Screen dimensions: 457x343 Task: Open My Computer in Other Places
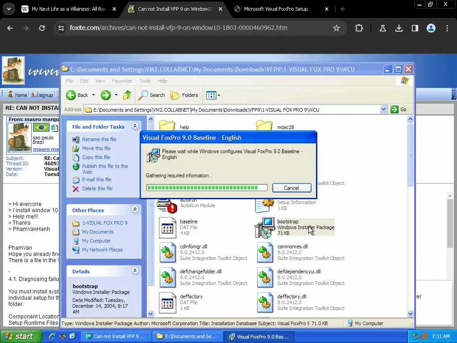point(96,241)
